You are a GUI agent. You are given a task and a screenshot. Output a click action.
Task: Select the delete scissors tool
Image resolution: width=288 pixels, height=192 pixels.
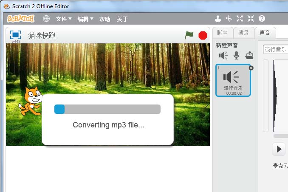(x=229, y=19)
